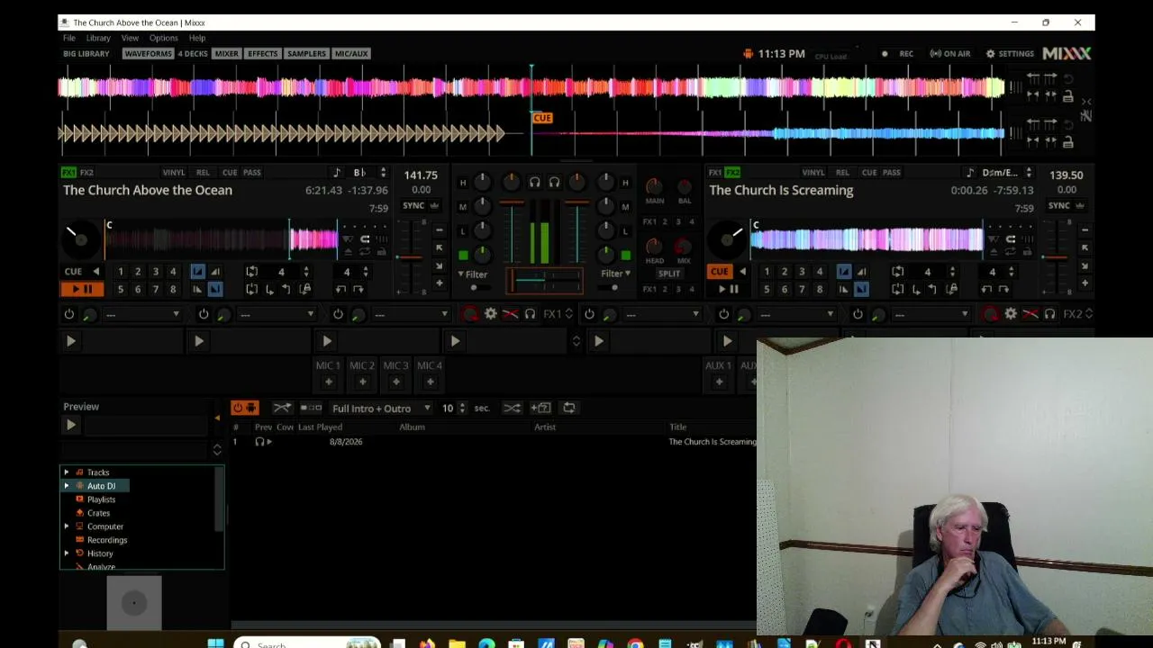Image resolution: width=1153 pixels, height=648 pixels.
Task: Click the left deck CUE button
Action: [73, 272]
